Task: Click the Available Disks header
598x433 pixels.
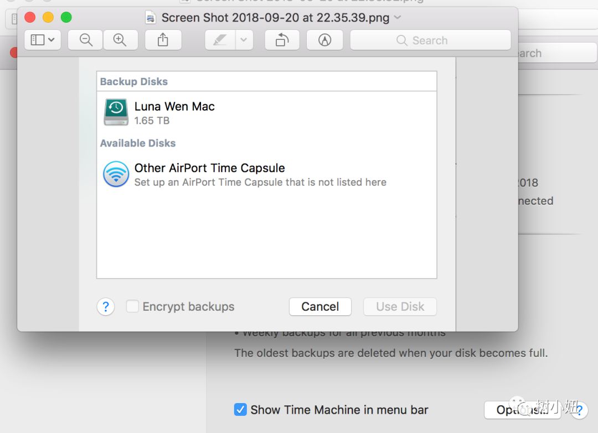Action: [138, 143]
